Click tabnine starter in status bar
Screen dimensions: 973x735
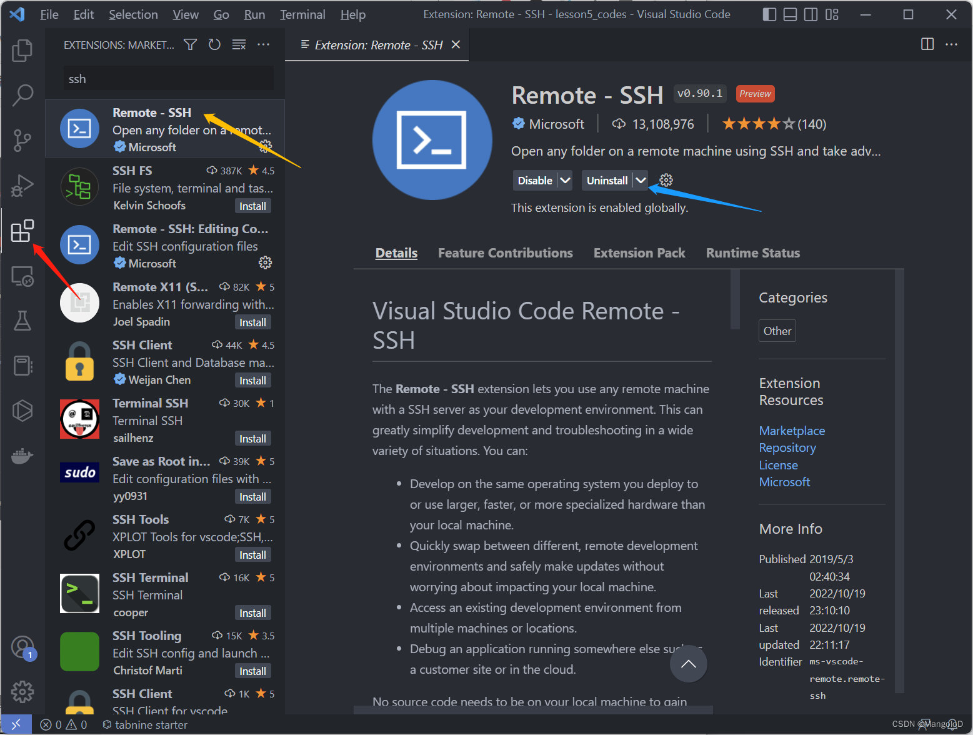pyautogui.click(x=145, y=725)
